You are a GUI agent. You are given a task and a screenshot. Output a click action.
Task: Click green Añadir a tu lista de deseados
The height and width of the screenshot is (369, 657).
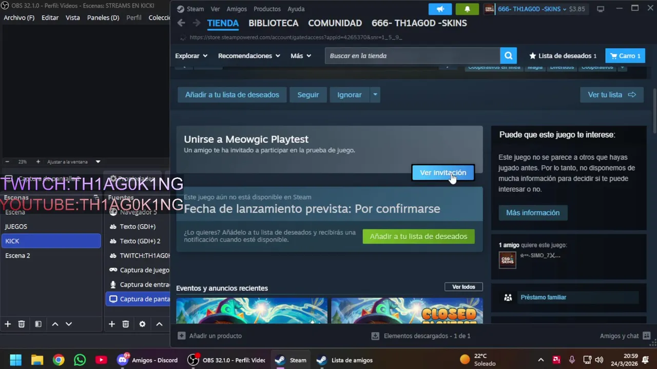point(418,236)
